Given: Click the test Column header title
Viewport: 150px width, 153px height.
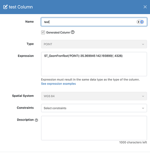Looking at the screenshot, I should (21, 7).
